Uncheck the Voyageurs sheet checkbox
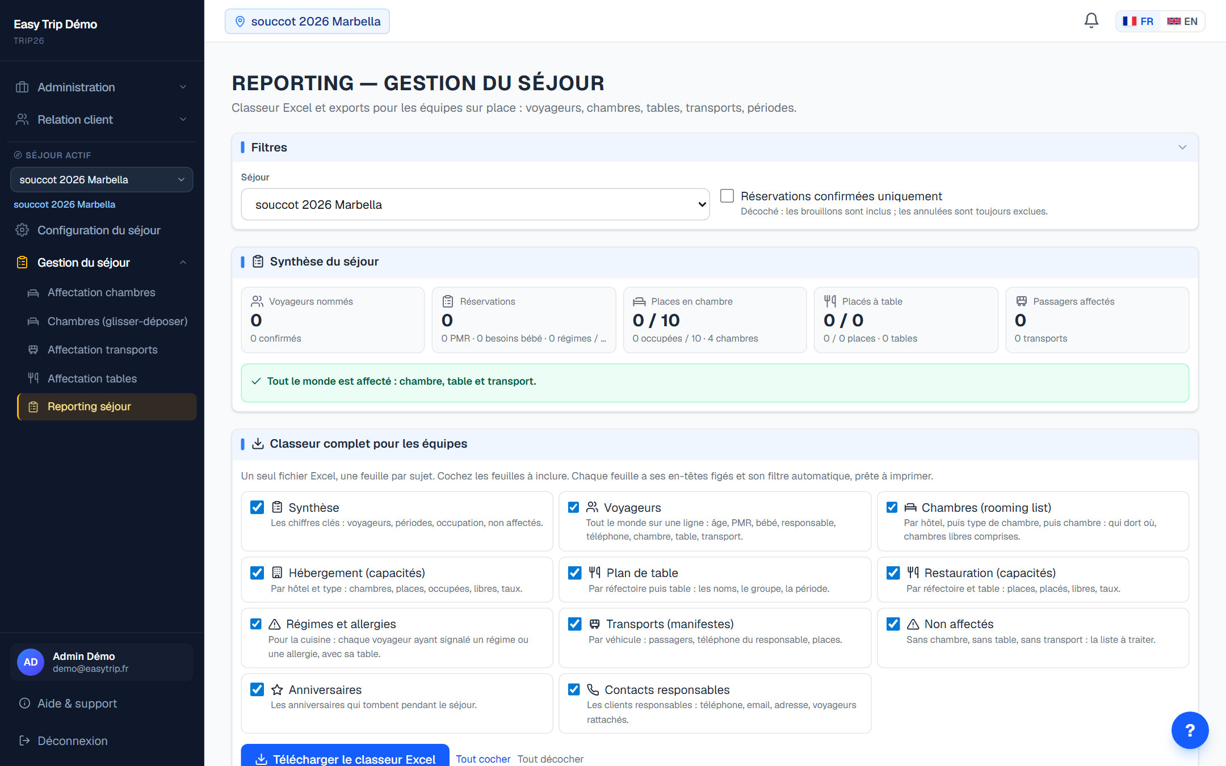The image size is (1226, 766). (x=574, y=507)
